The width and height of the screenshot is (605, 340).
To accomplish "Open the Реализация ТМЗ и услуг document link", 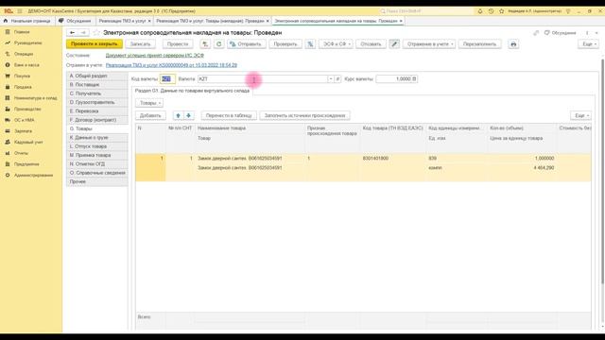I will click(x=171, y=65).
